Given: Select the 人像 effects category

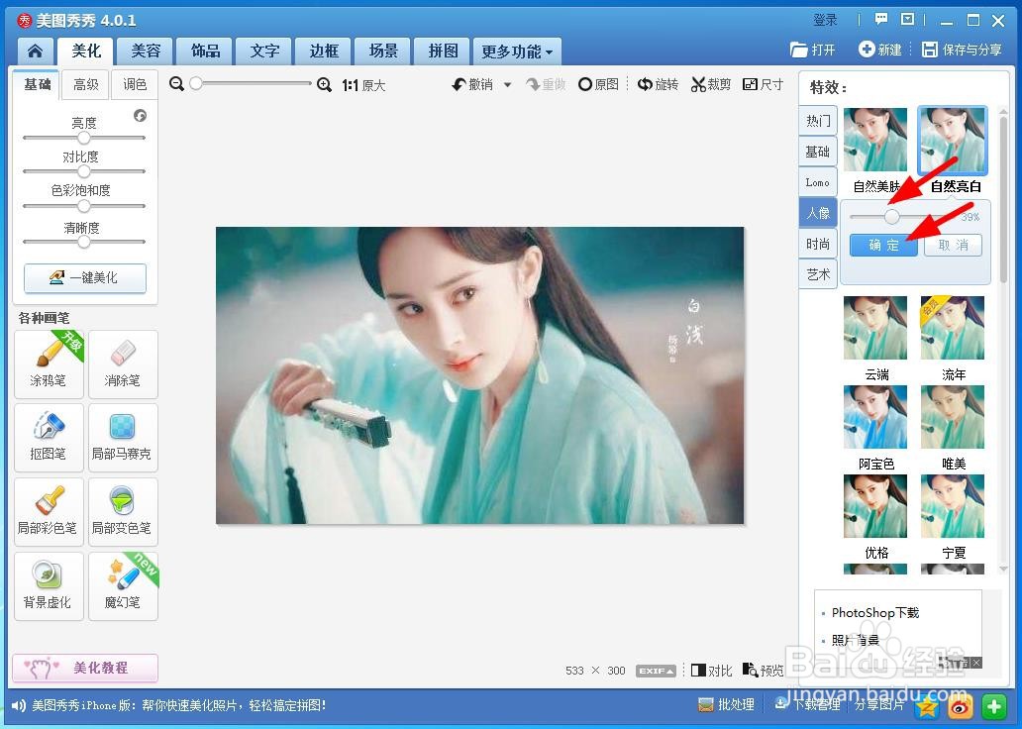Looking at the screenshot, I should (818, 213).
